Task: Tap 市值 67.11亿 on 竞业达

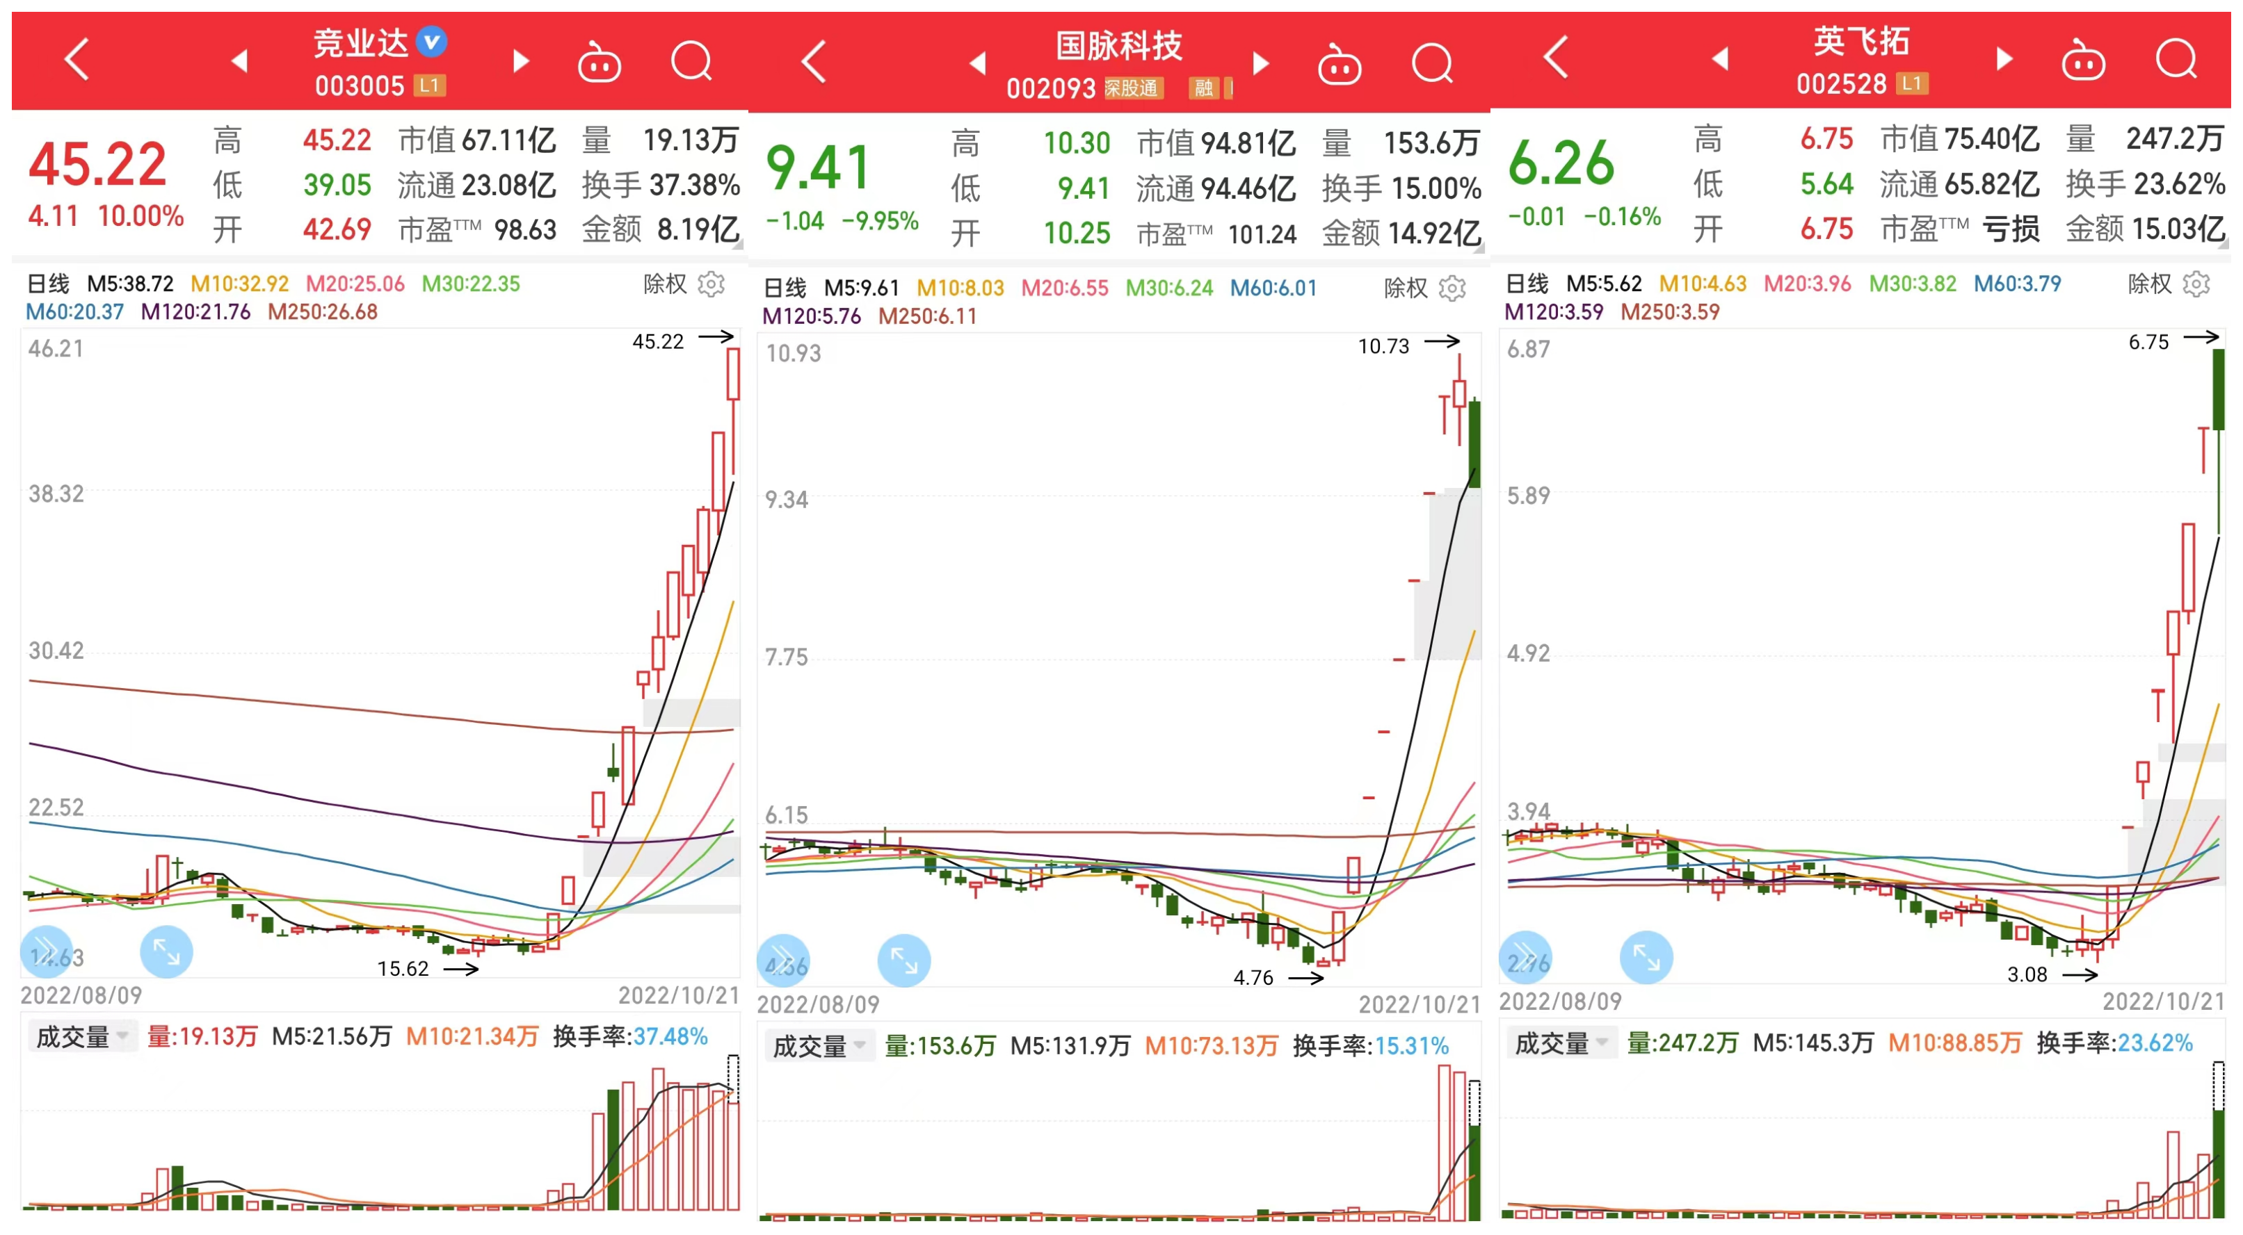Action: (477, 140)
